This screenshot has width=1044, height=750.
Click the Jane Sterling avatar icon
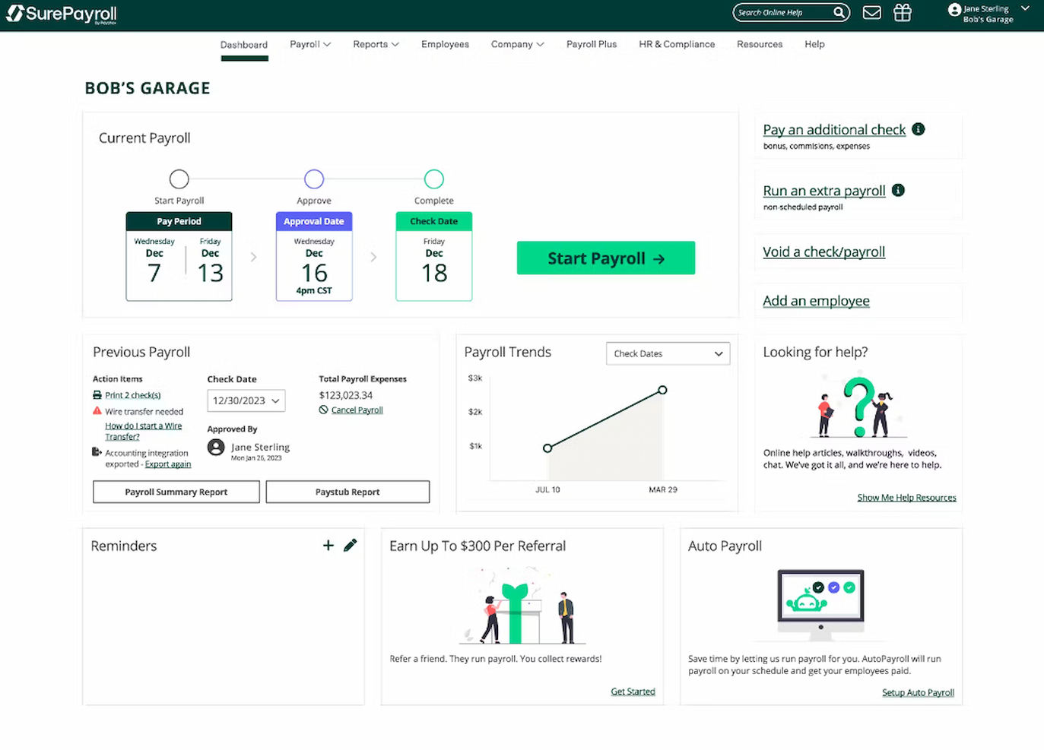click(x=954, y=10)
